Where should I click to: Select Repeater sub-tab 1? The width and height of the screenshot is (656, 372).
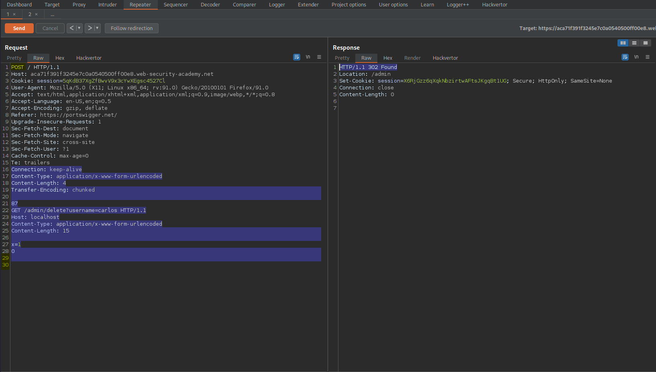[8, 14]
